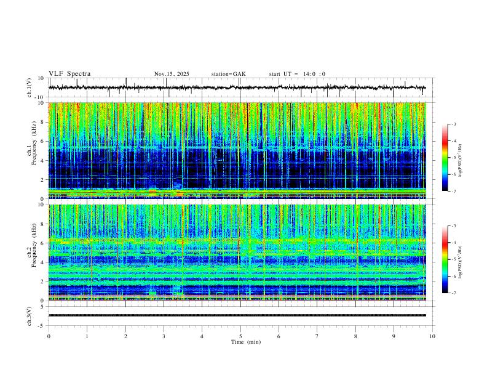487x377 pixels.
Task: Click the ch.2 spectrogram panel
Action: 237,253
